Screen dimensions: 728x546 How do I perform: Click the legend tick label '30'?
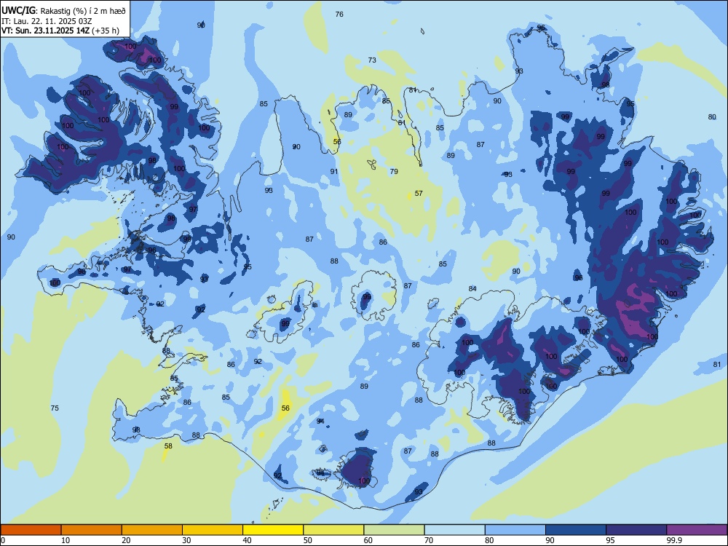point(186,540)
